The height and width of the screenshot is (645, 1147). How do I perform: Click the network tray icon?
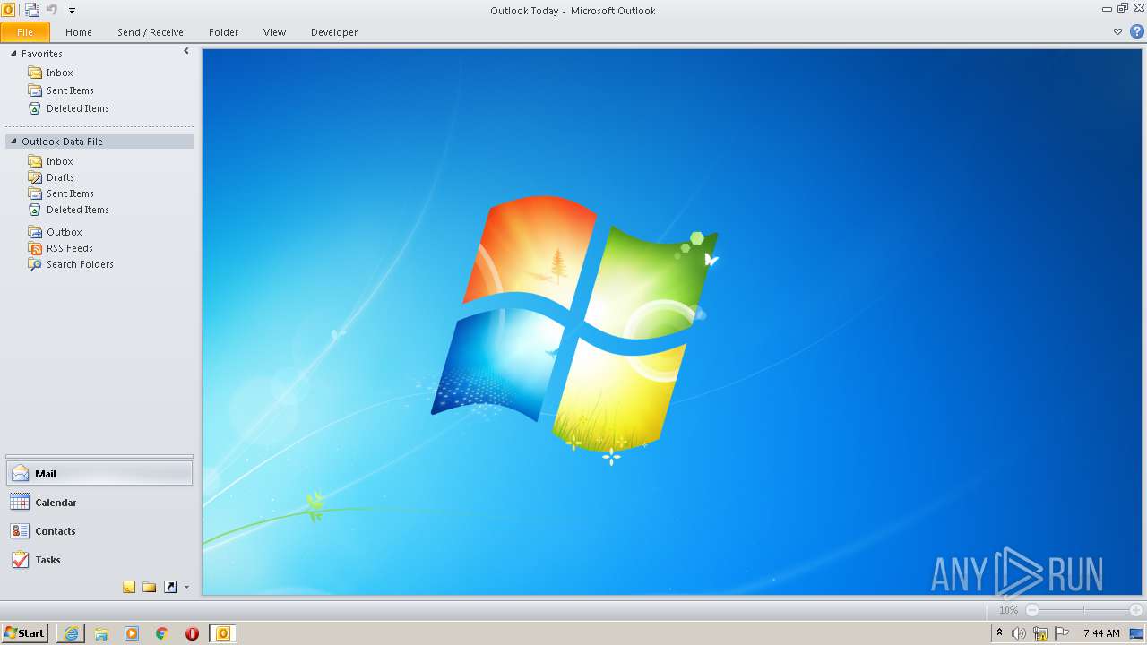coord(1040,633)
